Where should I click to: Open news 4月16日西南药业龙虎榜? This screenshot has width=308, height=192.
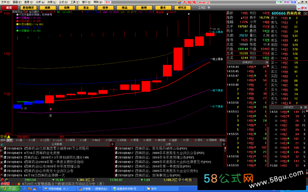pyautogui.click(x=42, y=153)
